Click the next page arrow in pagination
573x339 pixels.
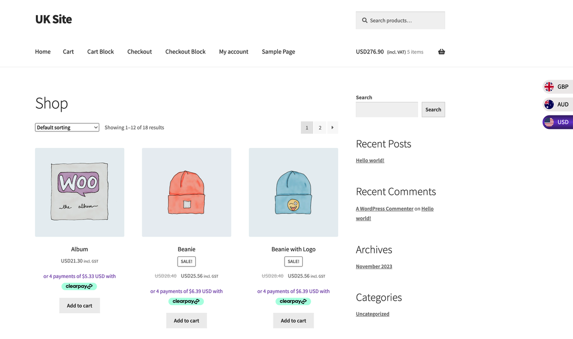[x=332, y=127]
